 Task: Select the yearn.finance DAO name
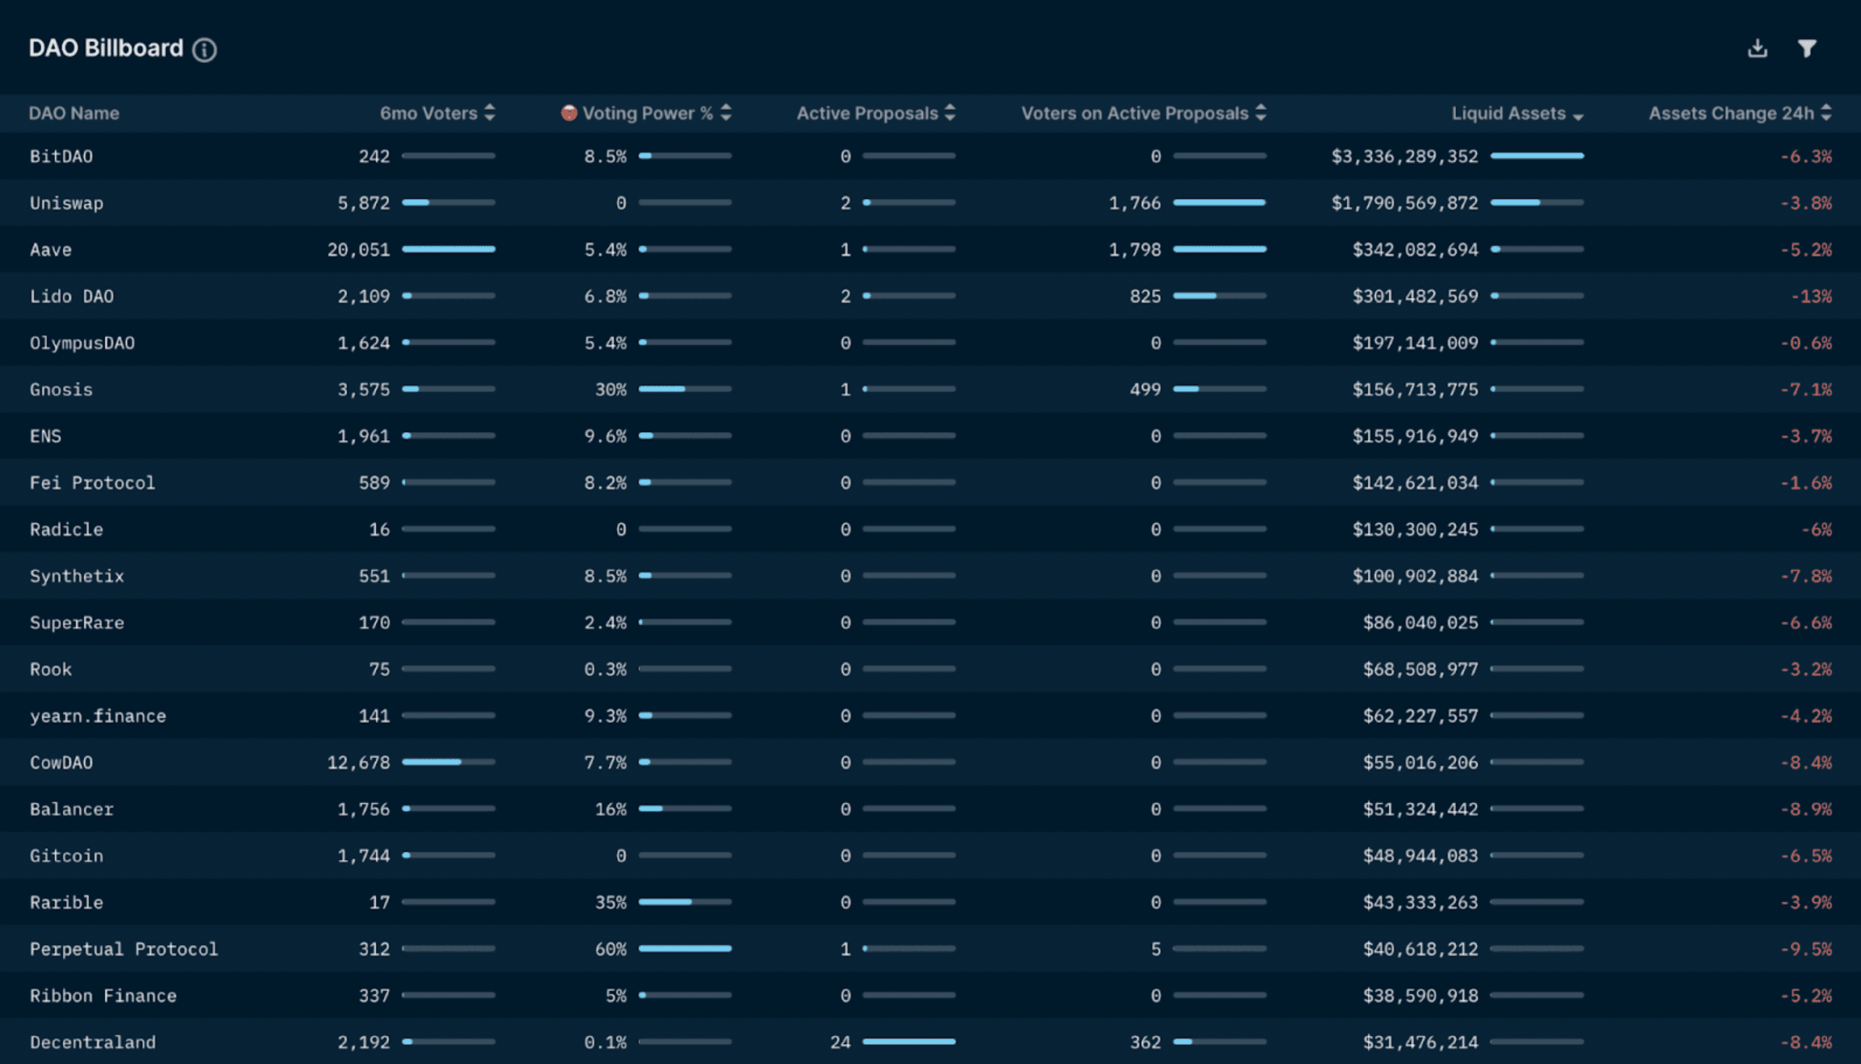click(98, 715)
